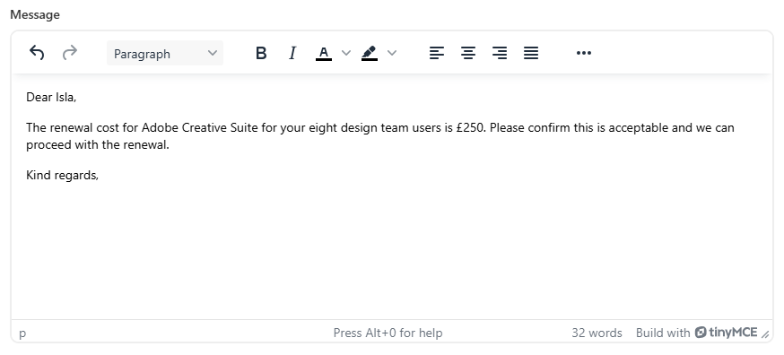Justify the text

[531, 53]
